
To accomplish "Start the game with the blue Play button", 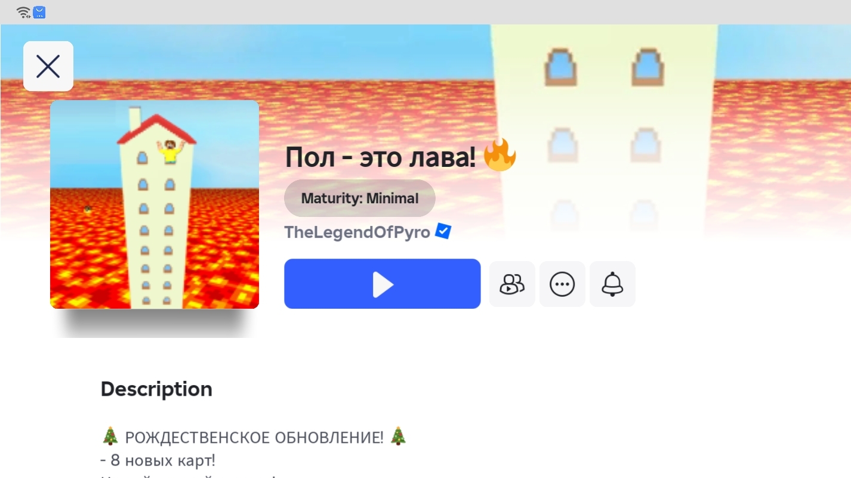I will pos(383,284).
